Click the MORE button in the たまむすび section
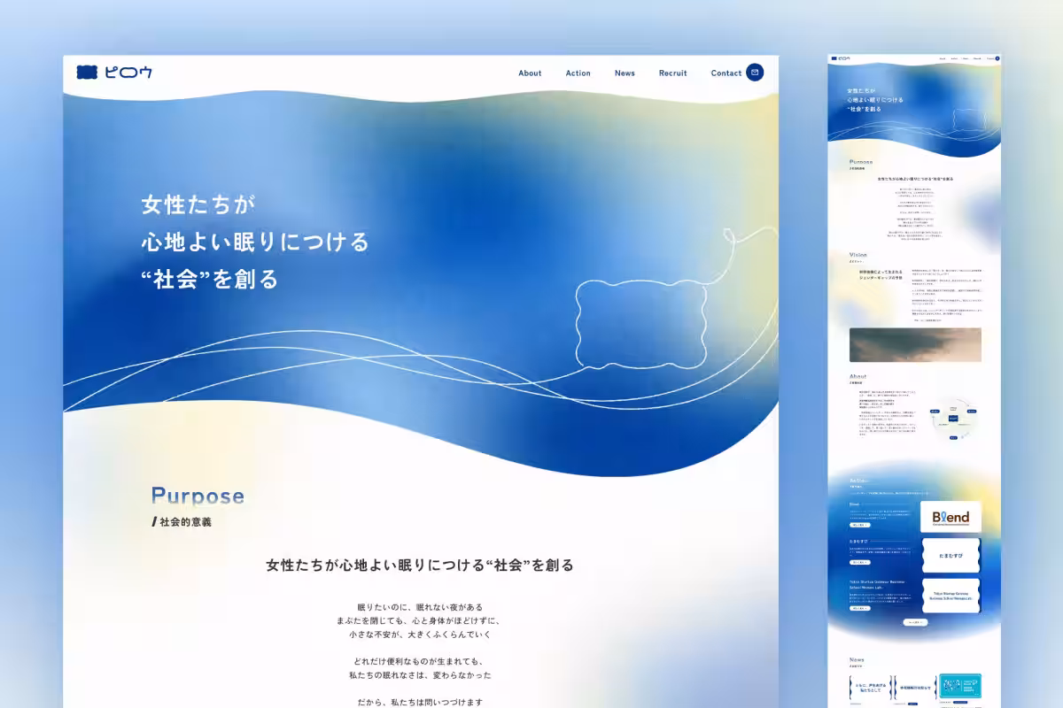 860,562
